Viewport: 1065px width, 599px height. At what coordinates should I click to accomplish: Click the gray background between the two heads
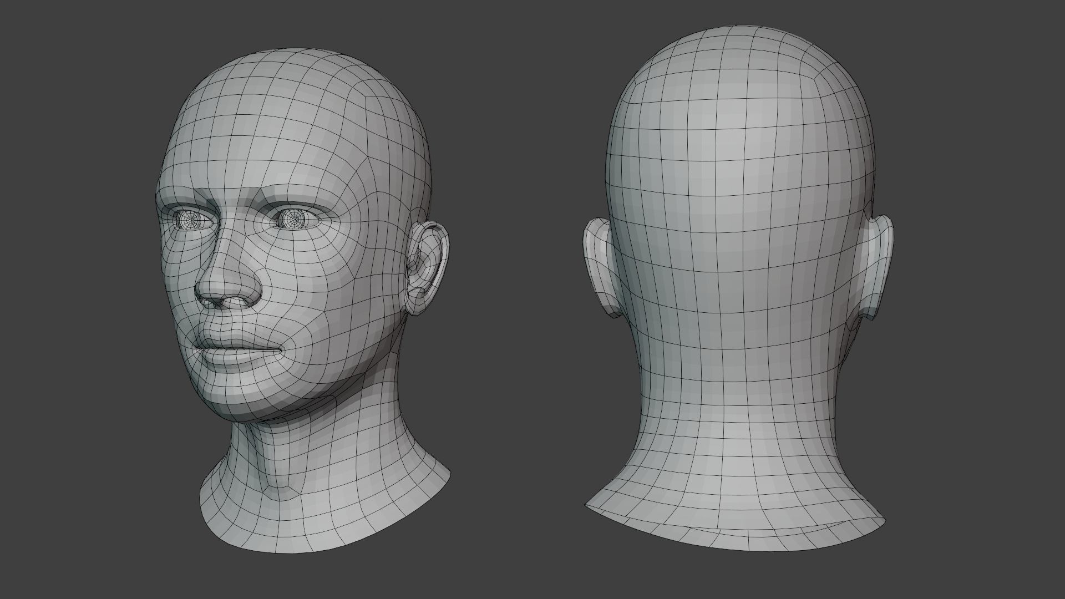tap(516, 299)
